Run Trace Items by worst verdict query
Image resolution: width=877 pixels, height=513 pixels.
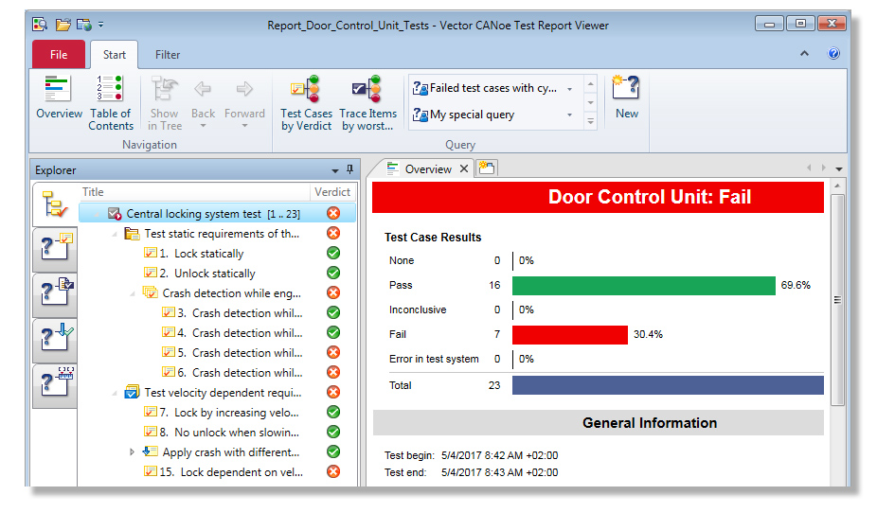tap(368, 103)
